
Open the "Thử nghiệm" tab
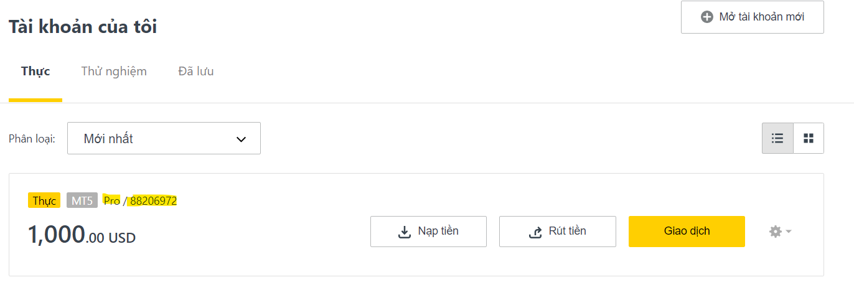click(x=114, y=71)
